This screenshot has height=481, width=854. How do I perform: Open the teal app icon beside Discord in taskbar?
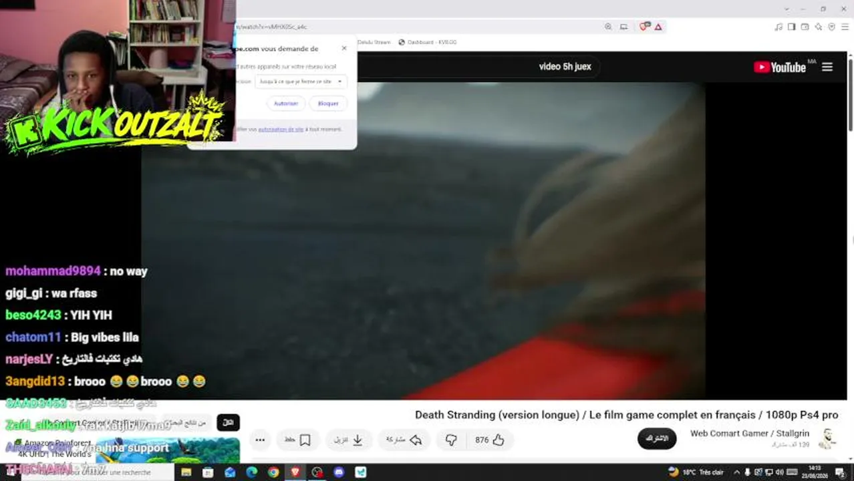pos(361,472)
